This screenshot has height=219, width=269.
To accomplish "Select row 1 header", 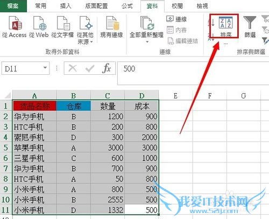I will (6, 106).
